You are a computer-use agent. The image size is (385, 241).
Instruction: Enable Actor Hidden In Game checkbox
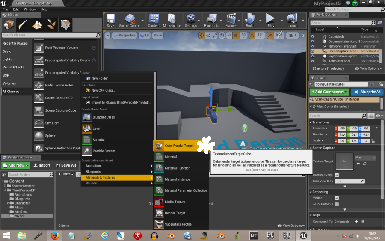337,204
